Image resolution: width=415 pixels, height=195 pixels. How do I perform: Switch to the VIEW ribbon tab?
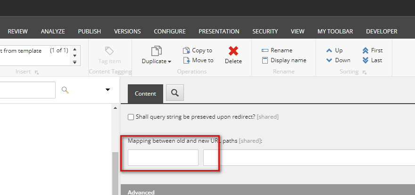(298, 32)
